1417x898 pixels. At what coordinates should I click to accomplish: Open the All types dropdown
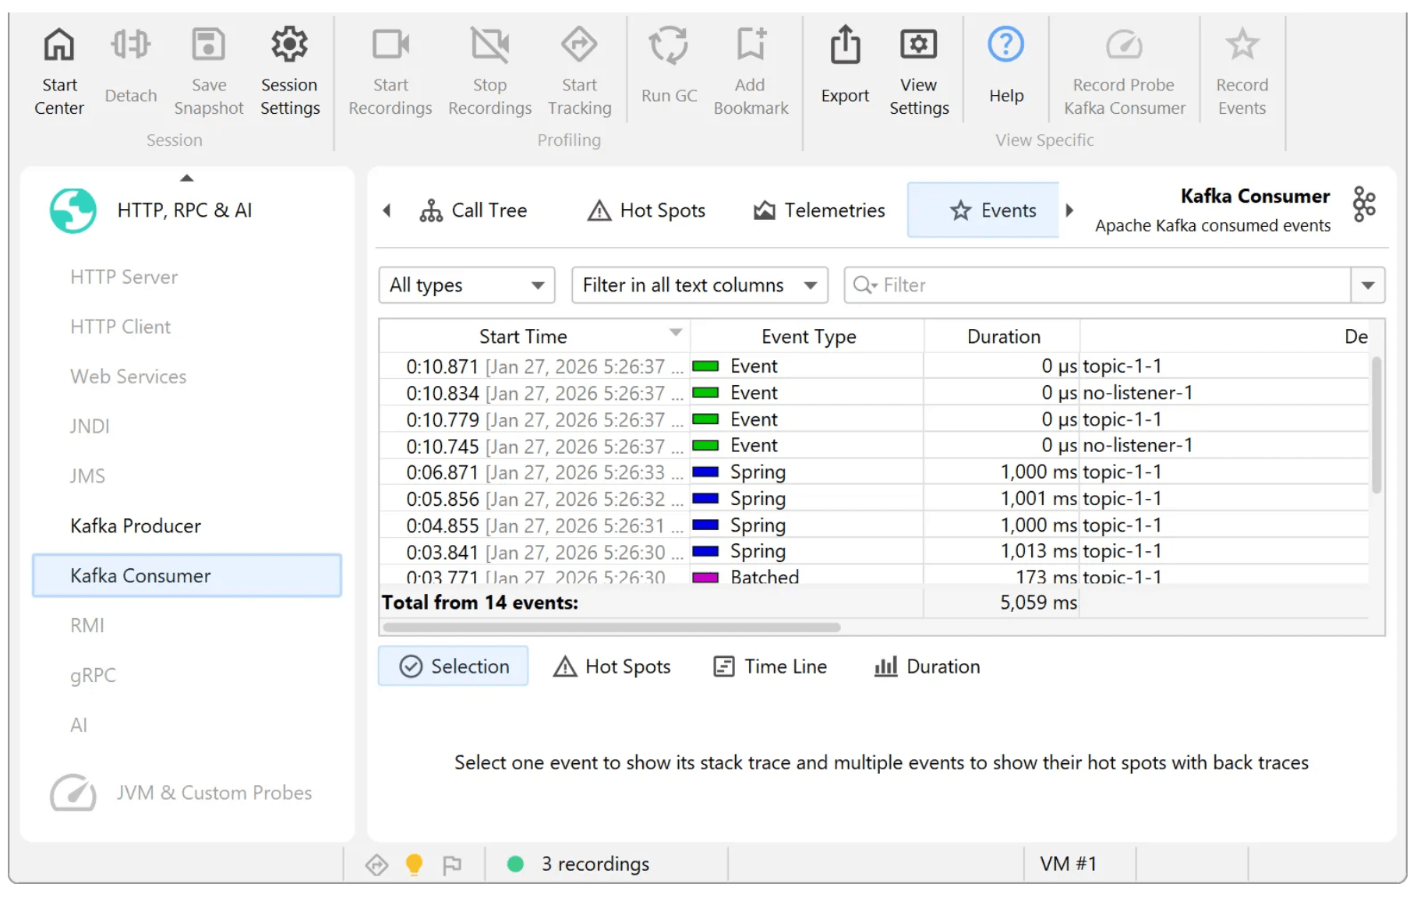pyautogui.click(x=467, y=285)
